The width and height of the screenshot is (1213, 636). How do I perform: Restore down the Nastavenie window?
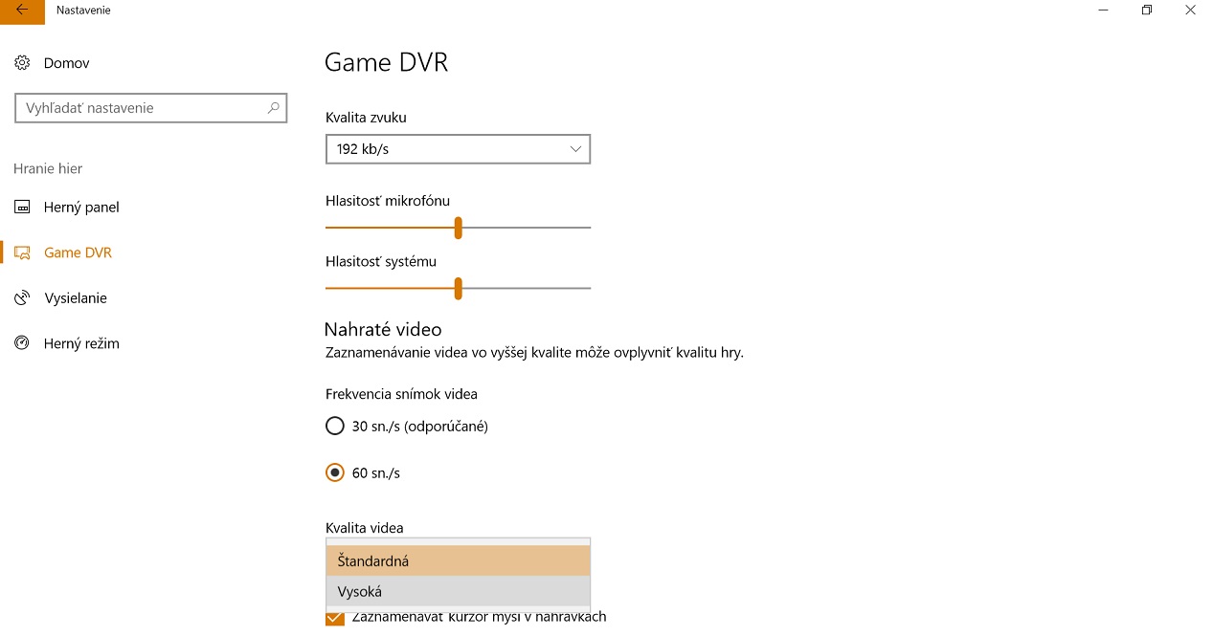point(1146,11)
